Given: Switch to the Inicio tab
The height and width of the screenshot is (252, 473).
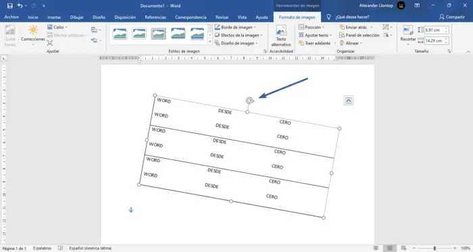Looking at the screenshot, I should pyautogui.click(x=33, y=17).
